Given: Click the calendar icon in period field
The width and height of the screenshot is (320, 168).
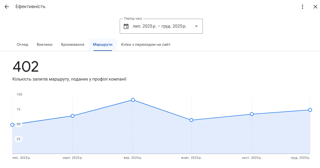Looking at the screenshot, I should coord(126,26).
